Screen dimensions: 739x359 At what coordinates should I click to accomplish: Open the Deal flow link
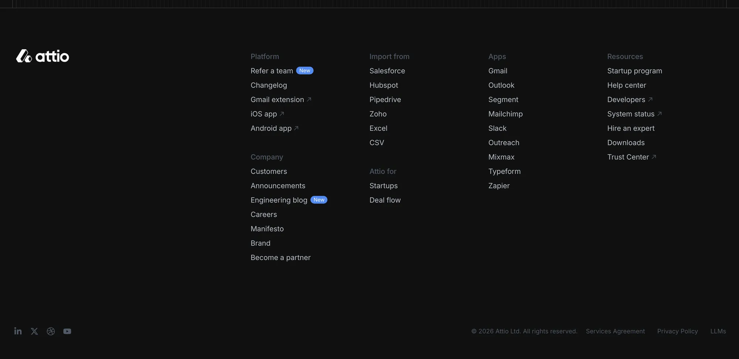pyautogui.click(x=385, y=200)
